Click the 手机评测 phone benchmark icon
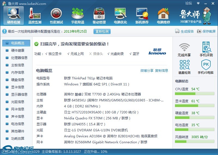 point(206,49)
